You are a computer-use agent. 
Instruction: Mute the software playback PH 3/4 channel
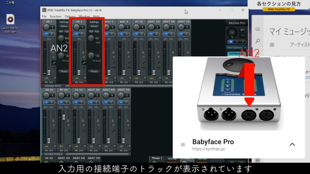click(61, 102)
